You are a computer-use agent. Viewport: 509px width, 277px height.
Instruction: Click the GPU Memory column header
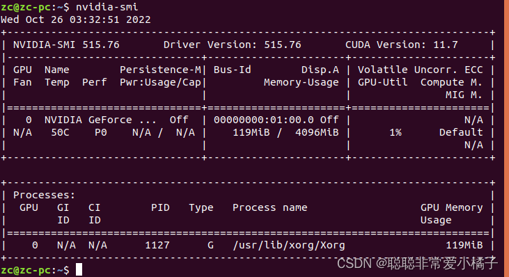451,207
